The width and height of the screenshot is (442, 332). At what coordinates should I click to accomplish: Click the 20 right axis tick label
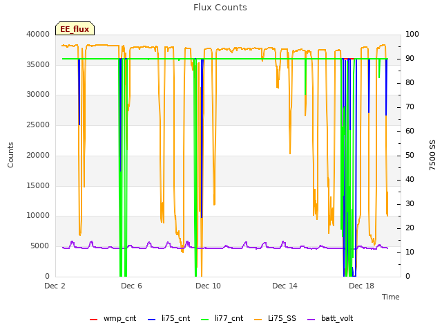pyautogui.click(x=410, y=228)
